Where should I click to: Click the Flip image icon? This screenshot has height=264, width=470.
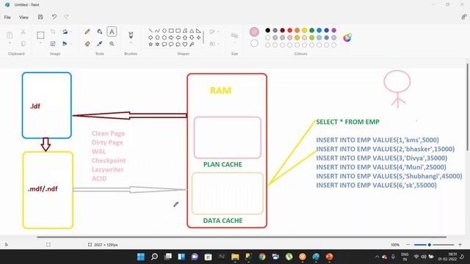(x=65, y=44)
